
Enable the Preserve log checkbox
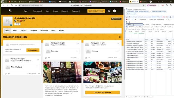pos(139,19)
